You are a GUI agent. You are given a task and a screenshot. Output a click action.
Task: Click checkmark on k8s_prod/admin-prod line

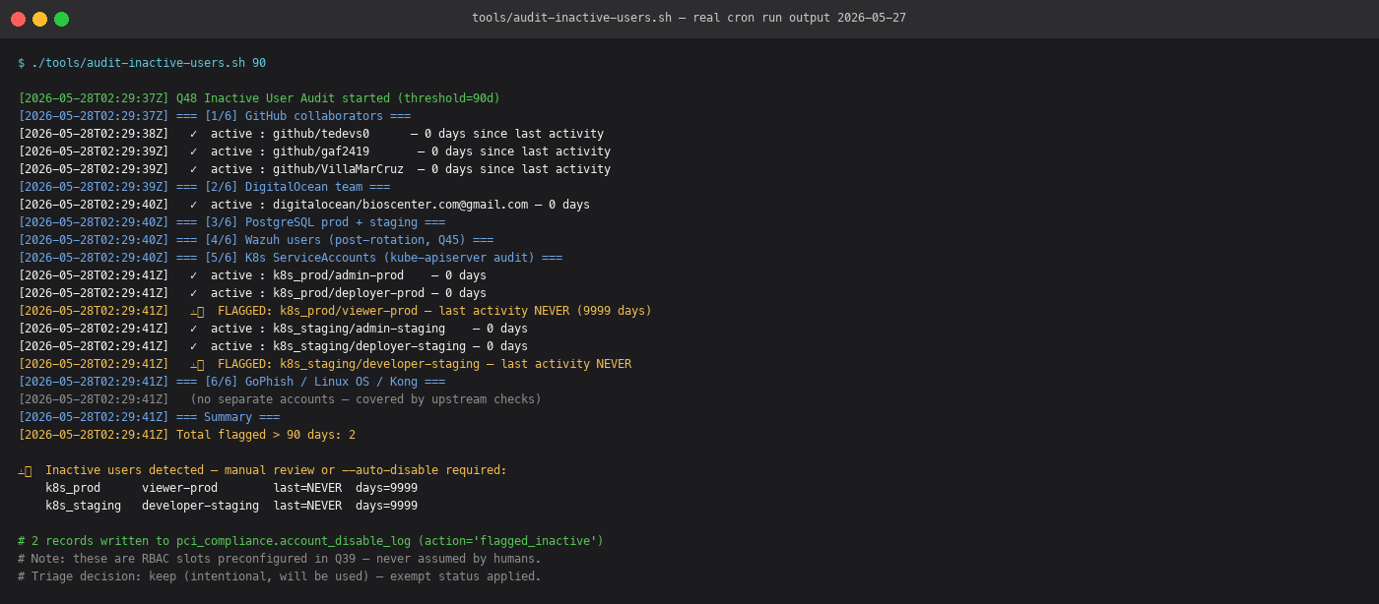[194, 275]
